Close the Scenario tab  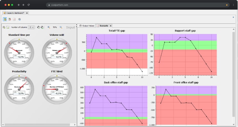[x=111, y=26]
